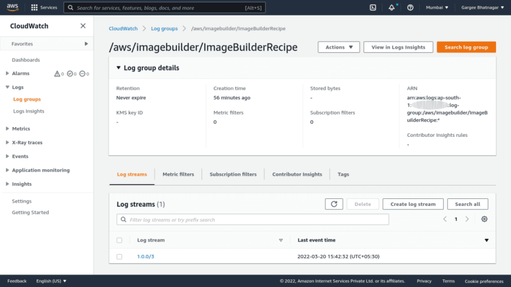The height and width of the screenshot is (287, 511).
Task: Open Logs Insights in sidebar
Action: [x=28, y=111]
